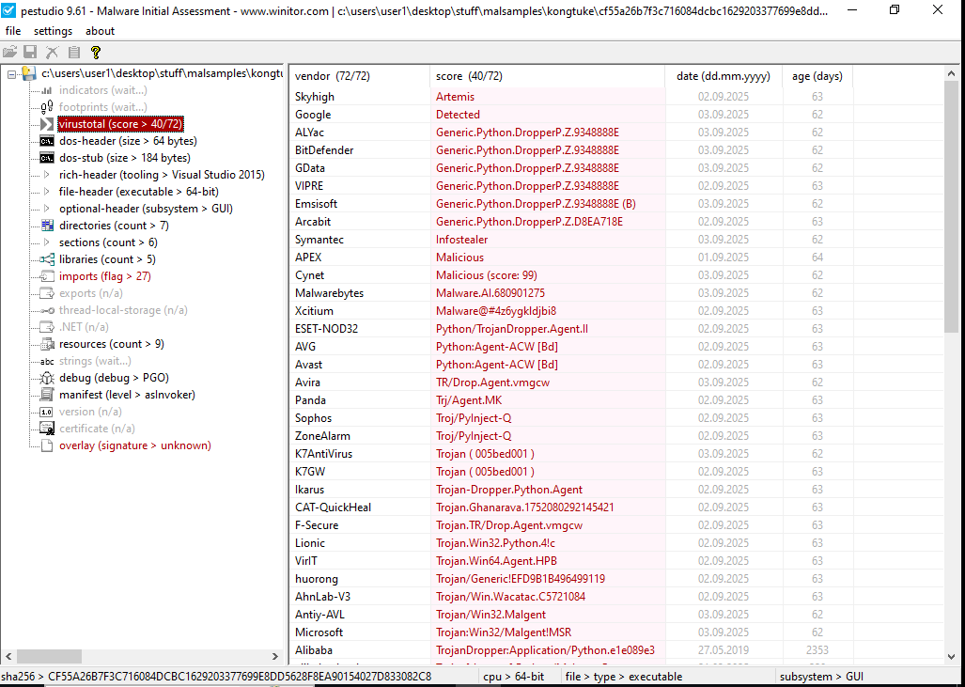Click the clipboard copy toolbar icon
Screen dimensions: 965x687
74,53
